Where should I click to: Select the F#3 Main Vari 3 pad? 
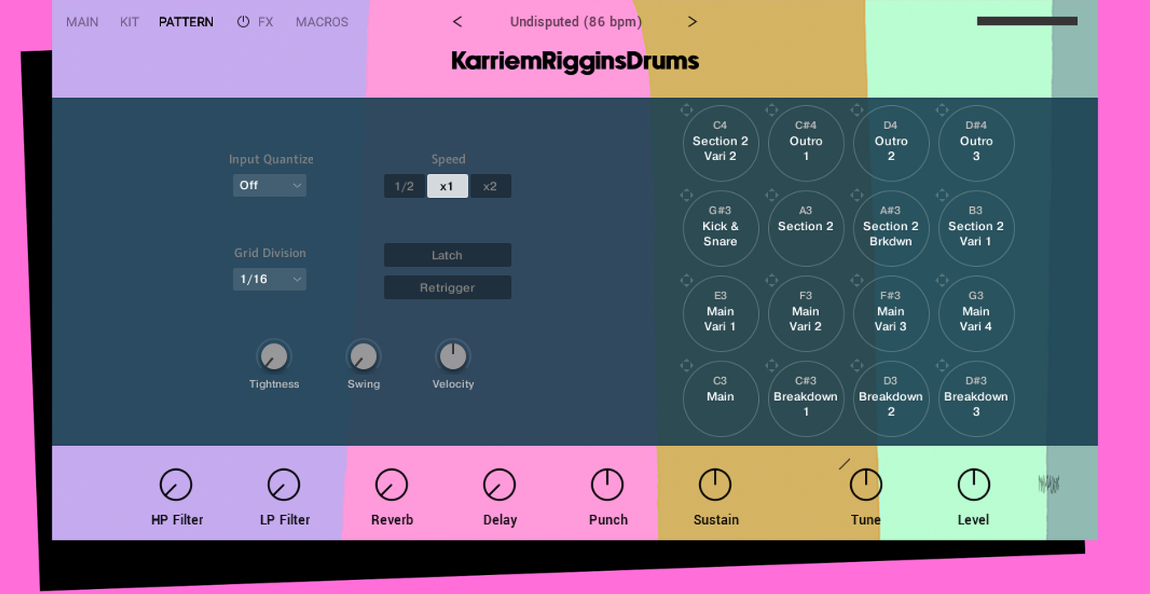pyautogui.click(x=891, y=314)
